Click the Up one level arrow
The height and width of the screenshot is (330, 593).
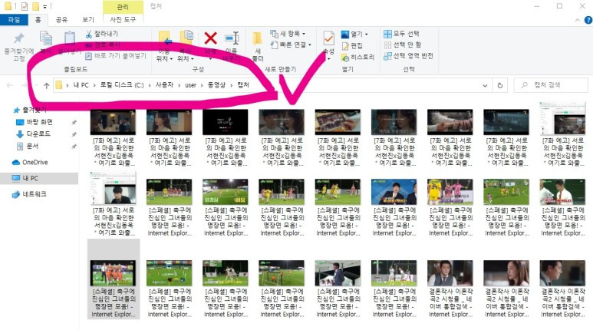46,85
